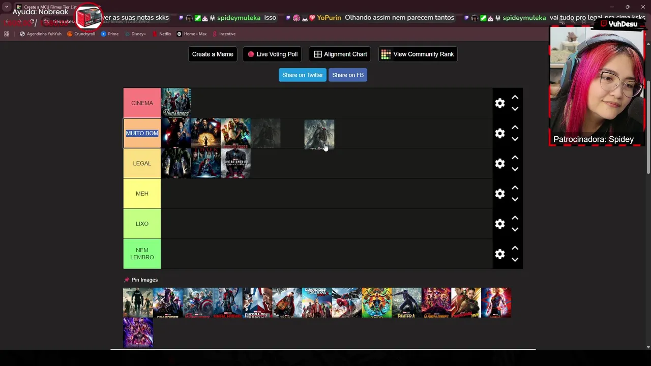Move LIXO tier row down
Screen dimensions: 651x366
tap(515, 229)
